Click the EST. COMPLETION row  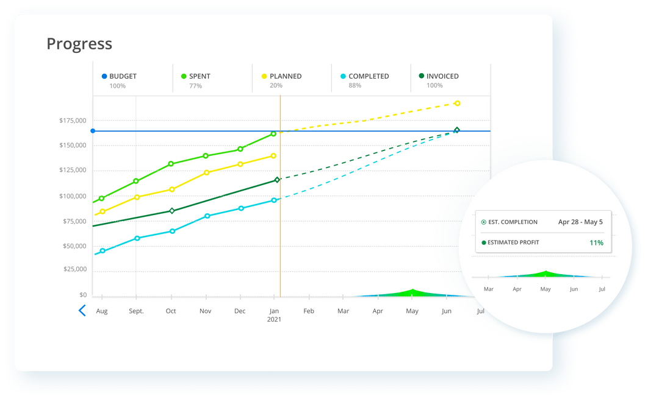(x=542, y=222)
